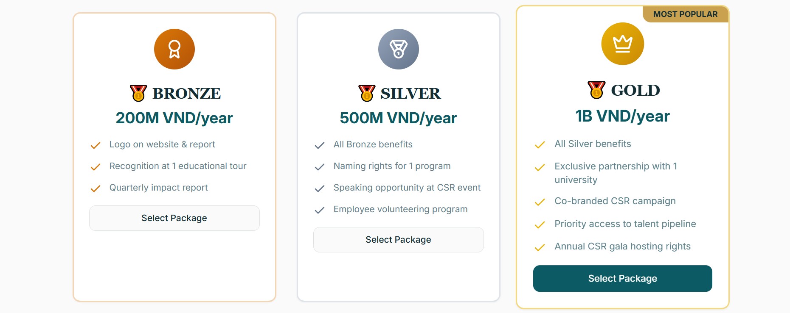Click the gray Silver medal circle icon

pyautogui.click(x=399, y=49)
